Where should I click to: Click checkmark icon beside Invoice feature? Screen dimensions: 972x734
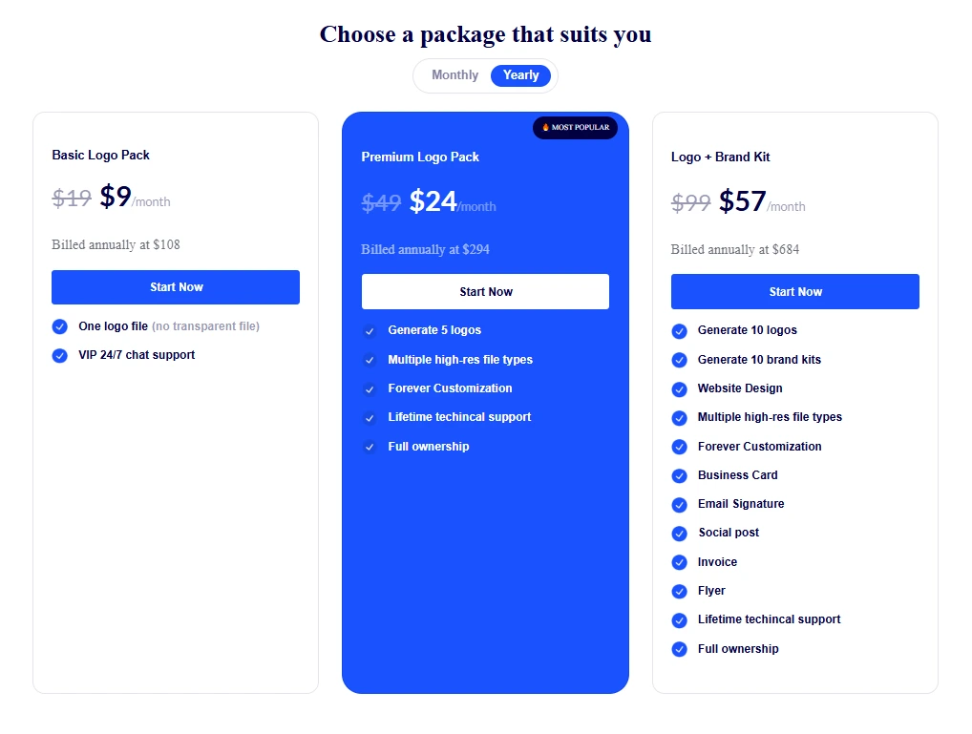(679, 562)
